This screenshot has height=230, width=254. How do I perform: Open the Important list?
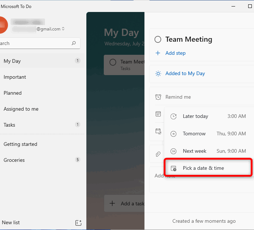pos(42,77)
